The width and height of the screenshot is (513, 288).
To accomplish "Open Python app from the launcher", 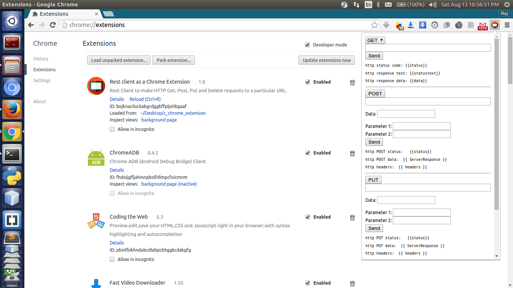I will pos(12,176).
